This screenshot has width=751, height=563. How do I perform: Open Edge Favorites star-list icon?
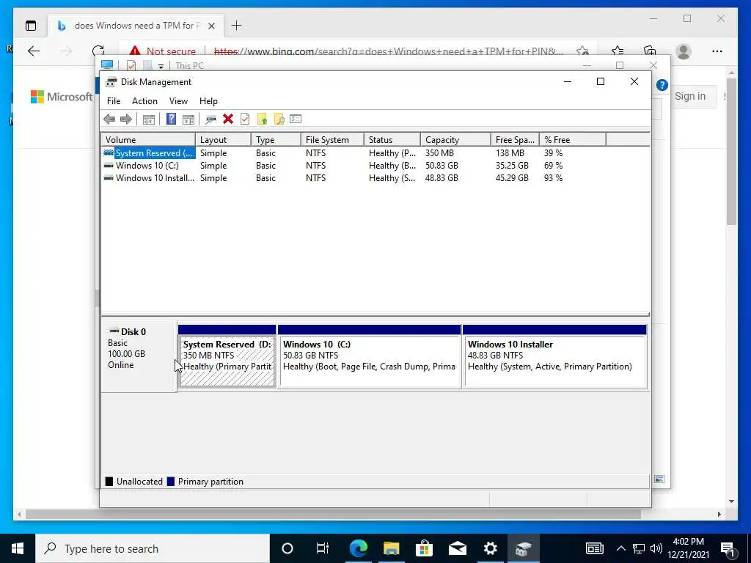(x=618, y=51)
